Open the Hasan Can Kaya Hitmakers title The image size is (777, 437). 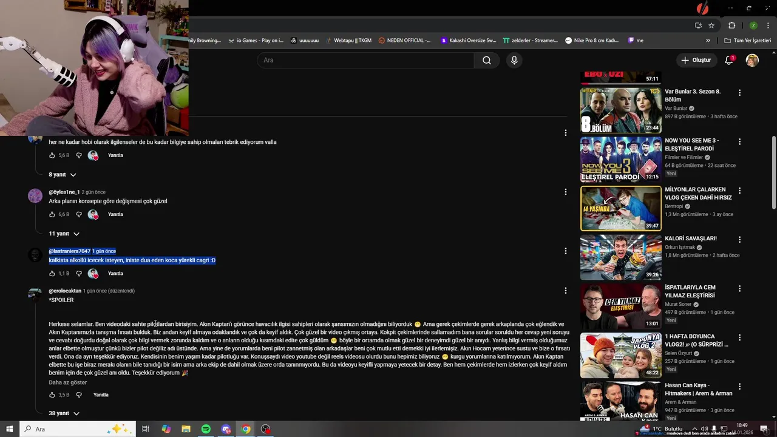(x=698, y=389)
